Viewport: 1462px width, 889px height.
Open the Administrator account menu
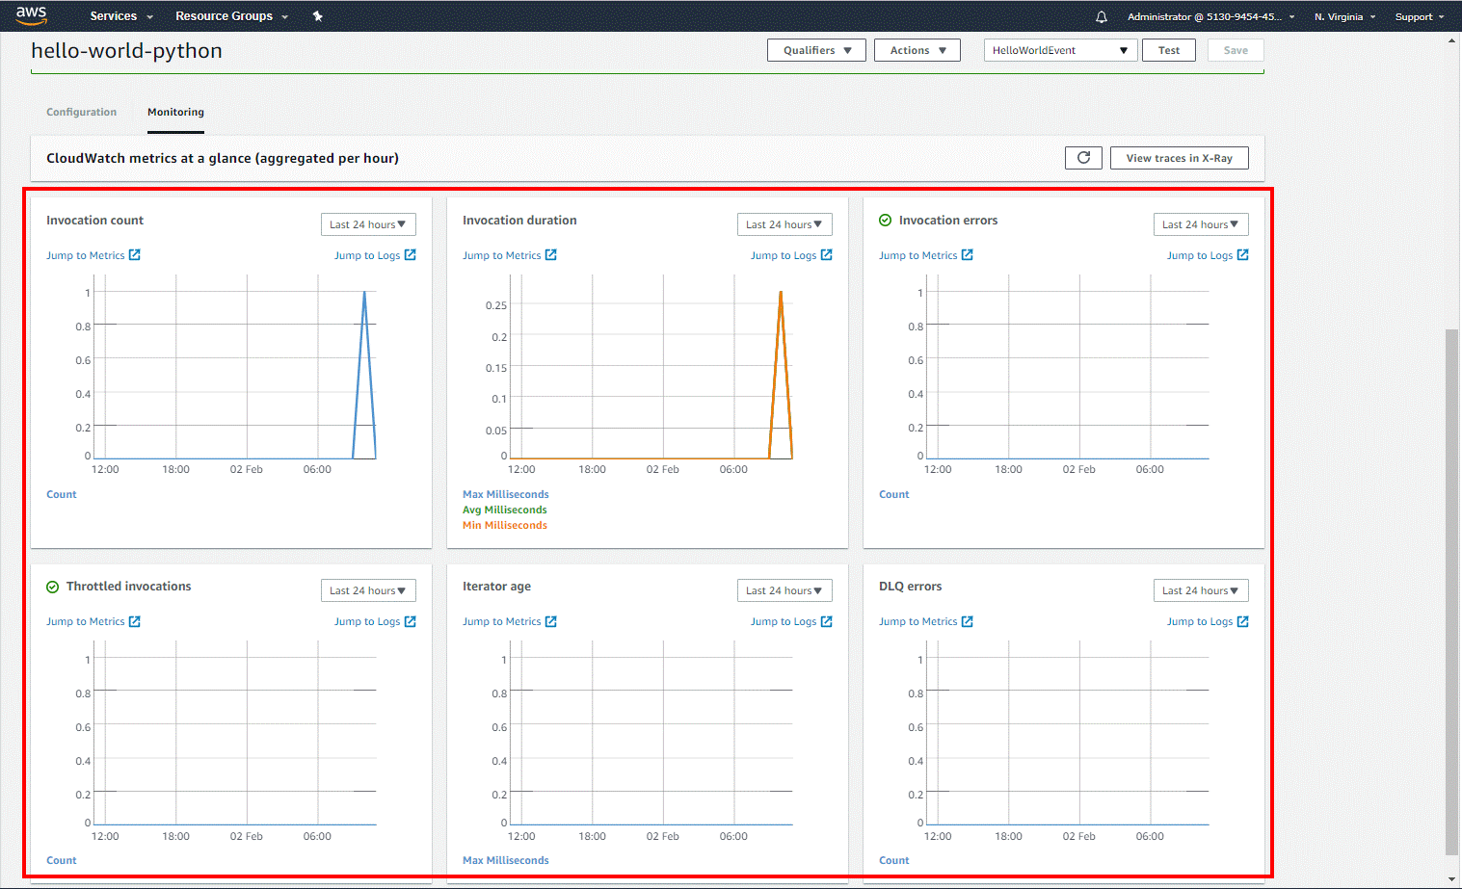click(1211, 16)
